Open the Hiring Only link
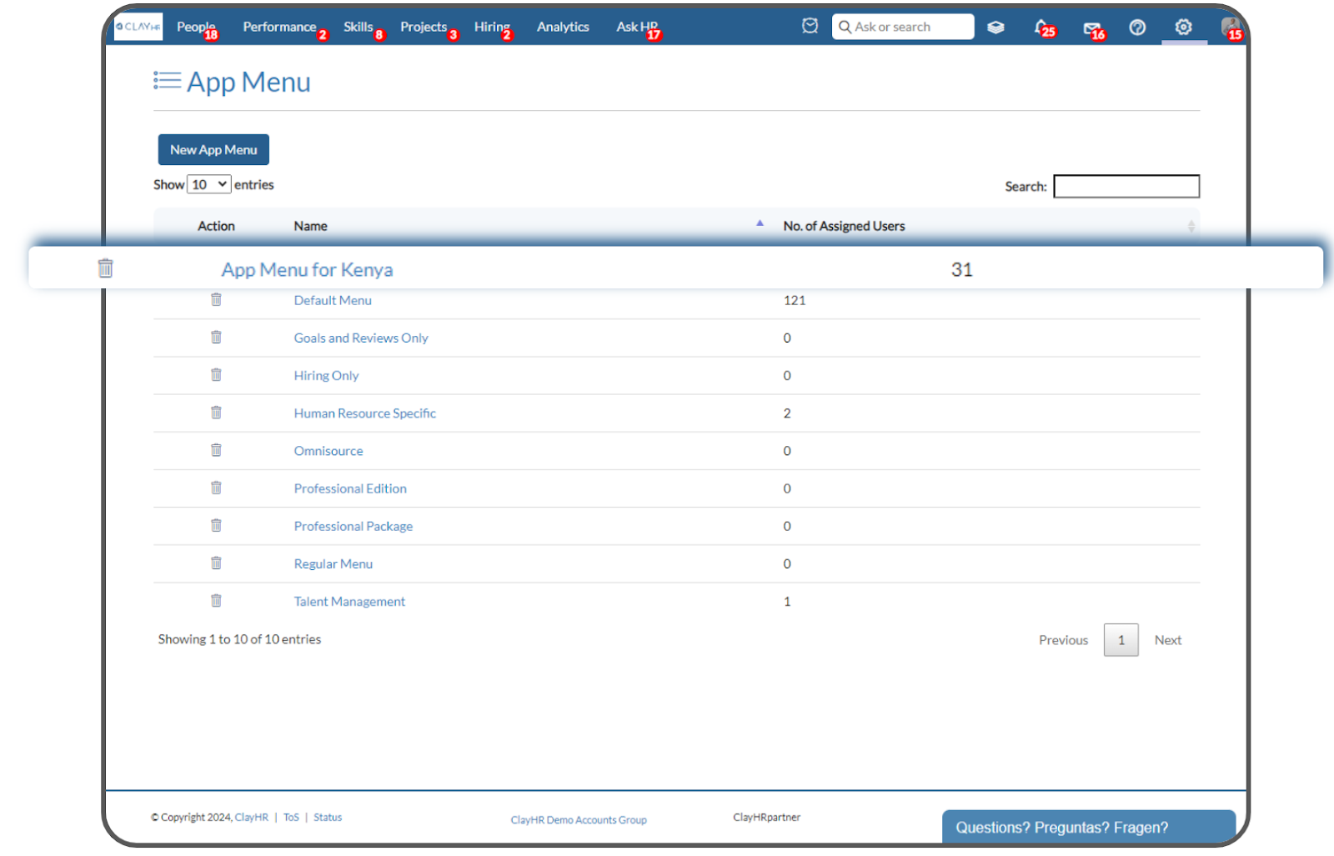This screenshot has height=856, width=1334. (326, 375)
